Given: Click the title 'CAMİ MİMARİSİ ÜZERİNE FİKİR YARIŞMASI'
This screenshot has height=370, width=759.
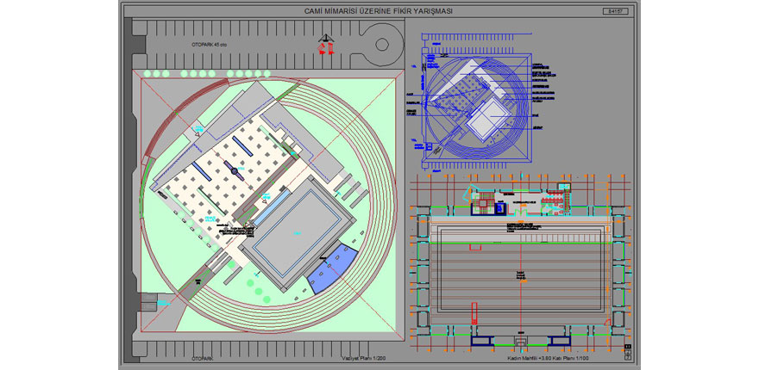Looking at the screenshot, I should [378, 11].
